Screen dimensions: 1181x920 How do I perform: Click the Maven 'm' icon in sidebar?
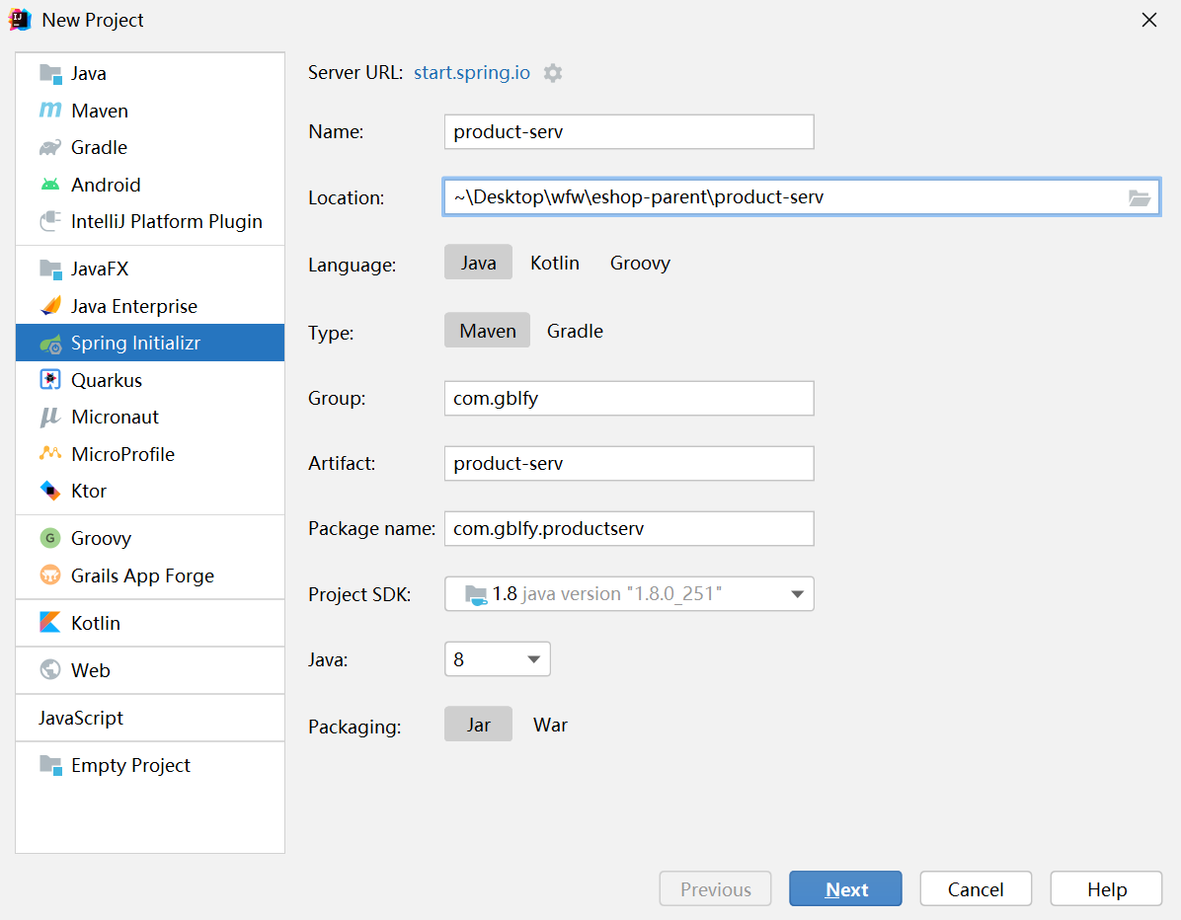point(50,111)
